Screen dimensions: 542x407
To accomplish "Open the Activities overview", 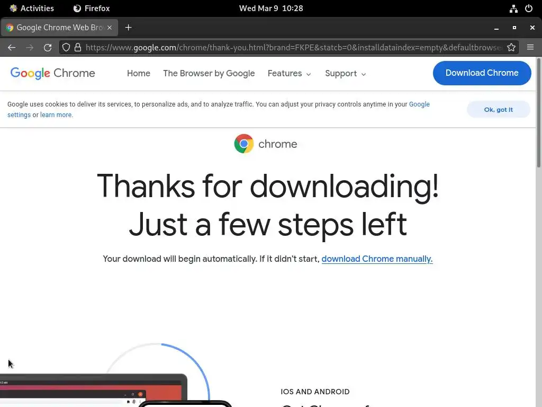I will click(32, 8).
